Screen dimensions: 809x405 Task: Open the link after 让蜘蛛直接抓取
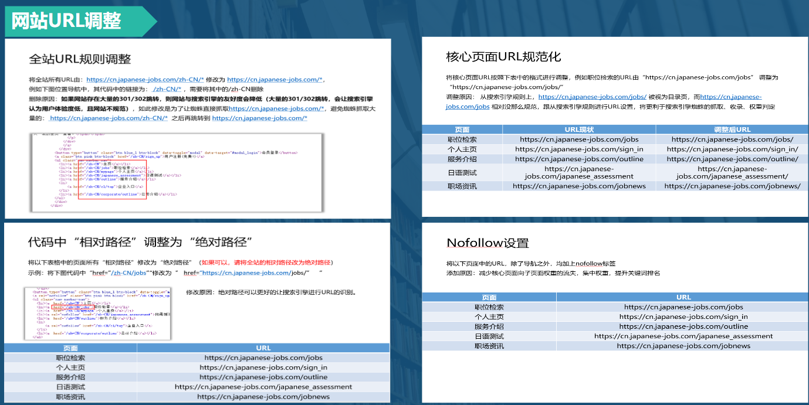pyautogui.click(x=277, y=108)
